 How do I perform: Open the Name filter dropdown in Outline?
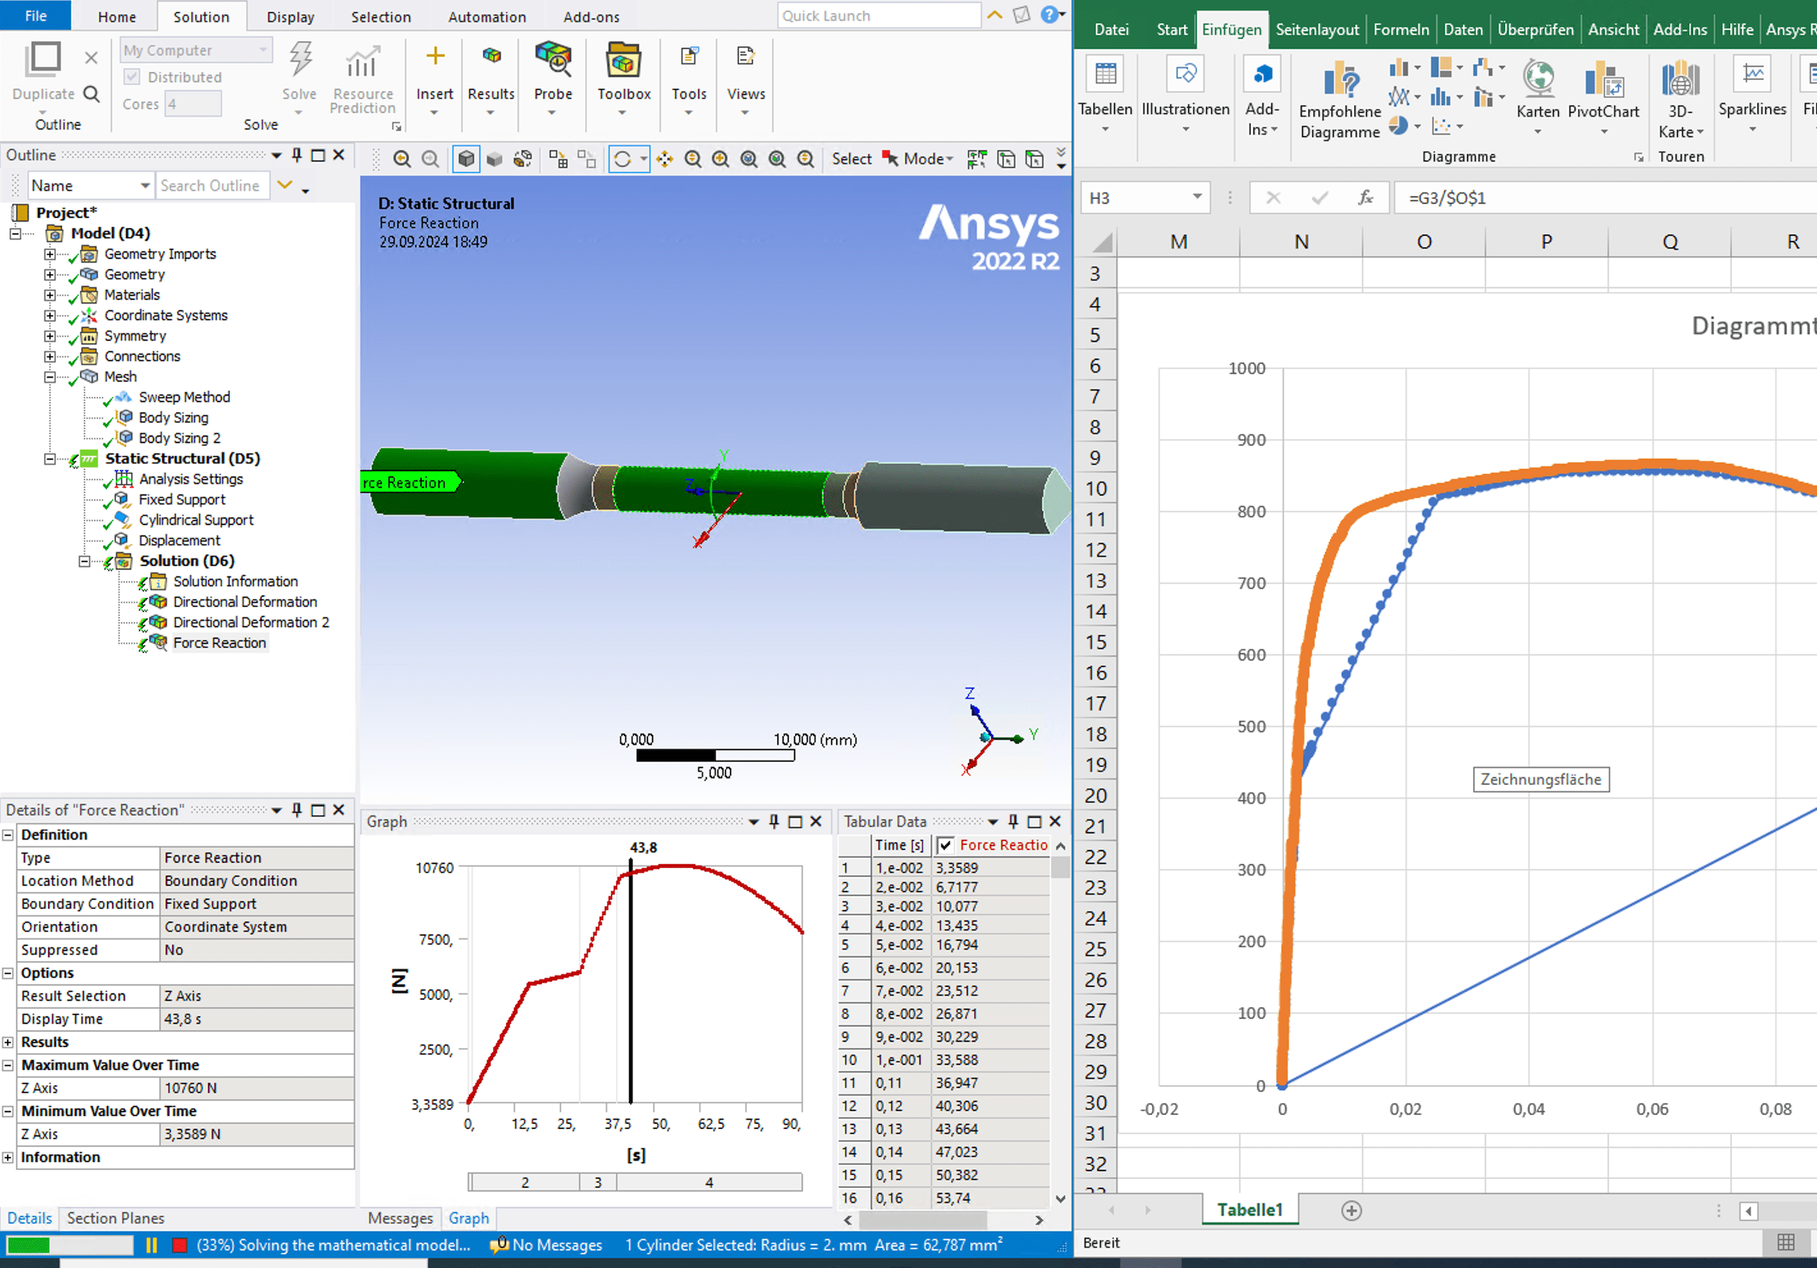tap(145, 185)
